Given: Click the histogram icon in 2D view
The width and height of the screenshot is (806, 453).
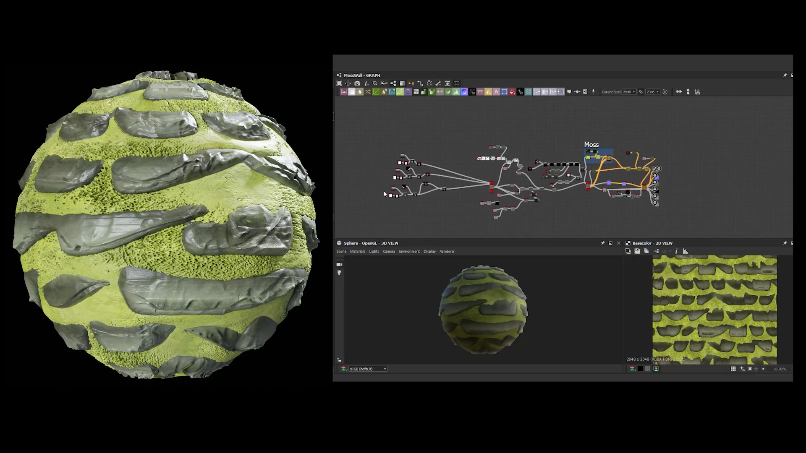Looking at the screenshot, I should (x=686, y=251).
